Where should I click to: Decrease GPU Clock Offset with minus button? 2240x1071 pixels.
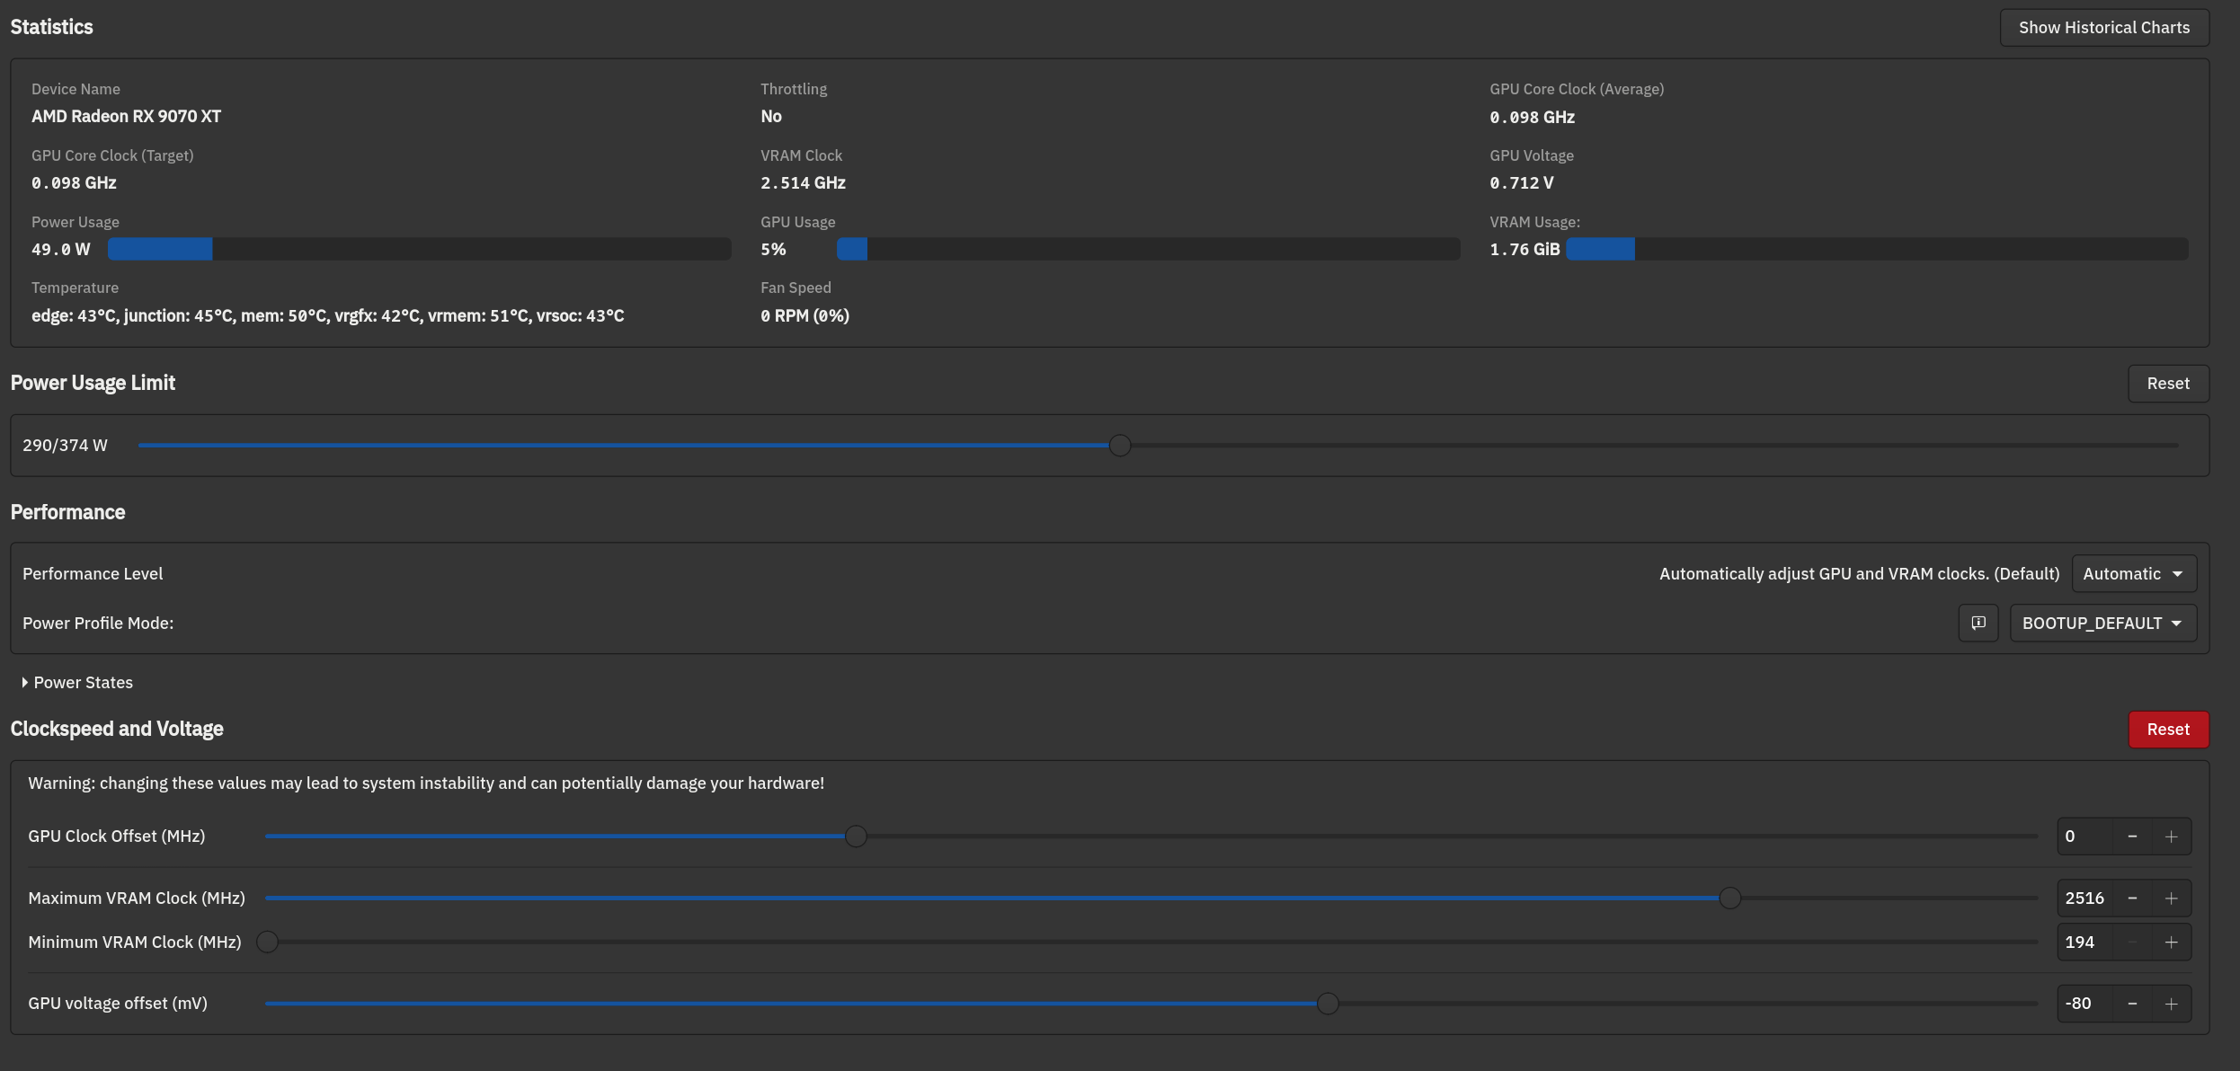tap(2131, 836)
